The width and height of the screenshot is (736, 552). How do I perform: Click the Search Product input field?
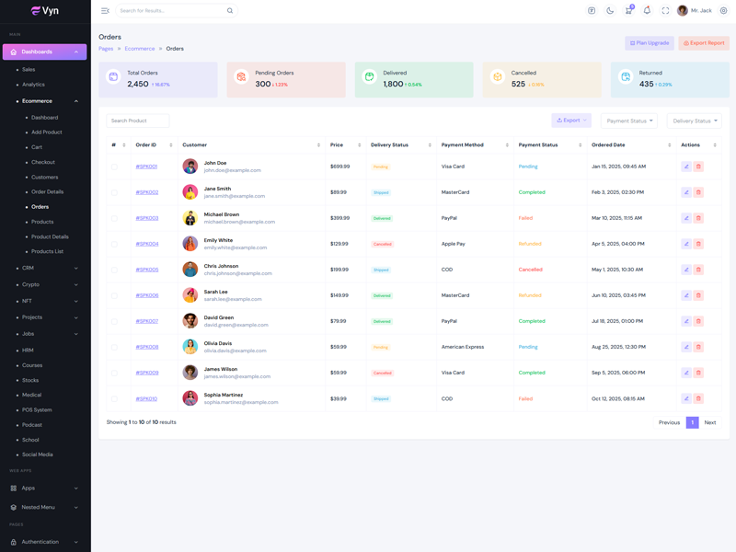(138, 121)
